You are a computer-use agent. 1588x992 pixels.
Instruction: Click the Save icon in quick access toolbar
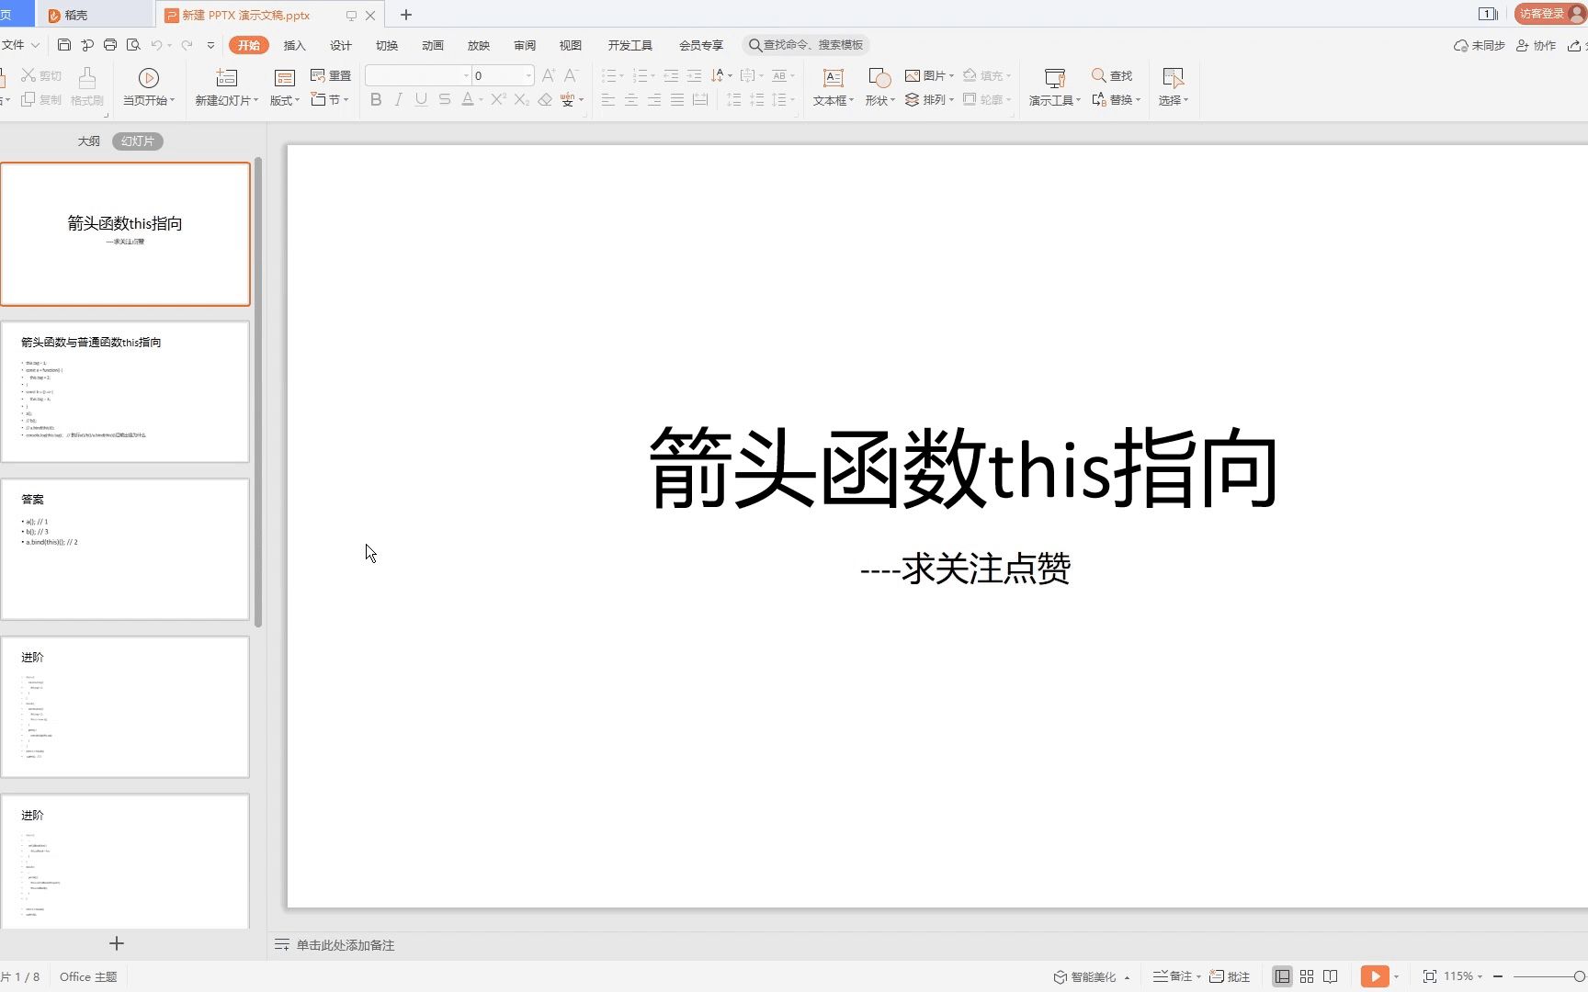click(63, 45)
